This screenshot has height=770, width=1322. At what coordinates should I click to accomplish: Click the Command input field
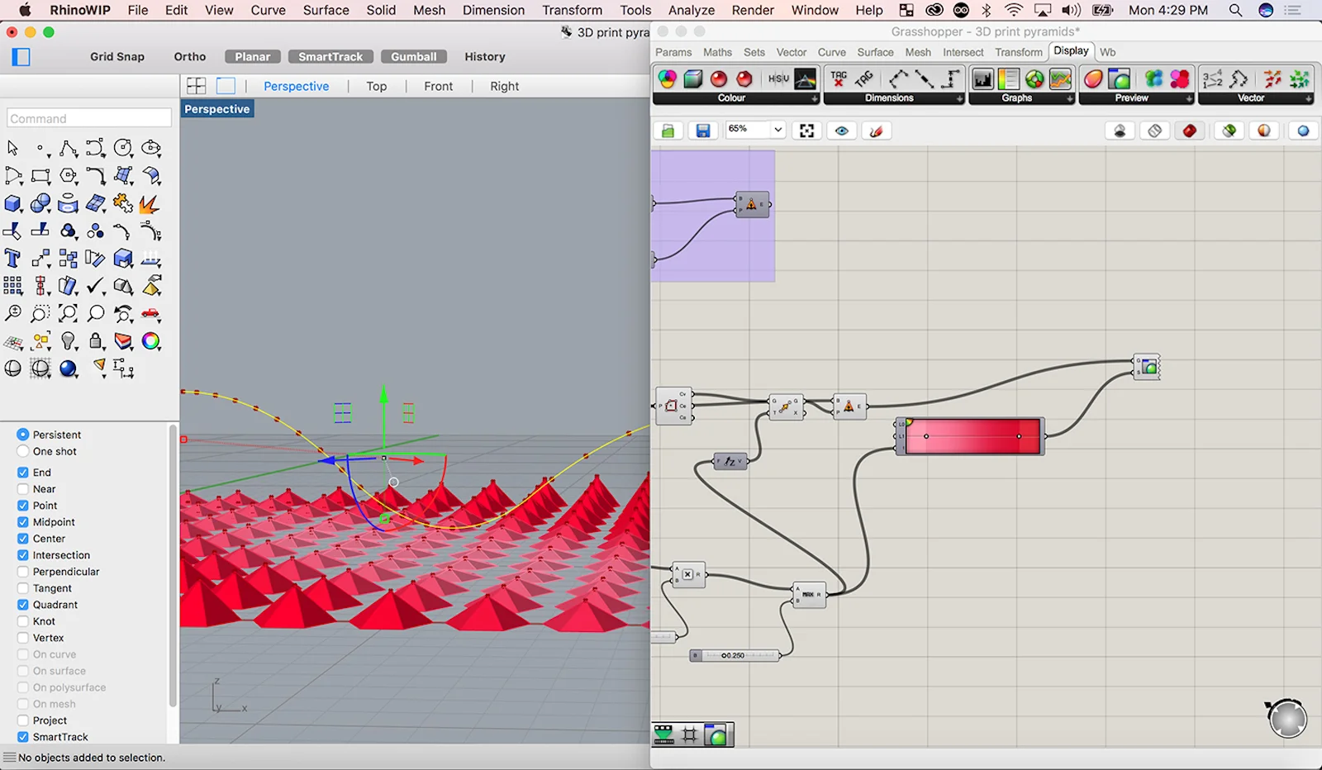point(89,118)
